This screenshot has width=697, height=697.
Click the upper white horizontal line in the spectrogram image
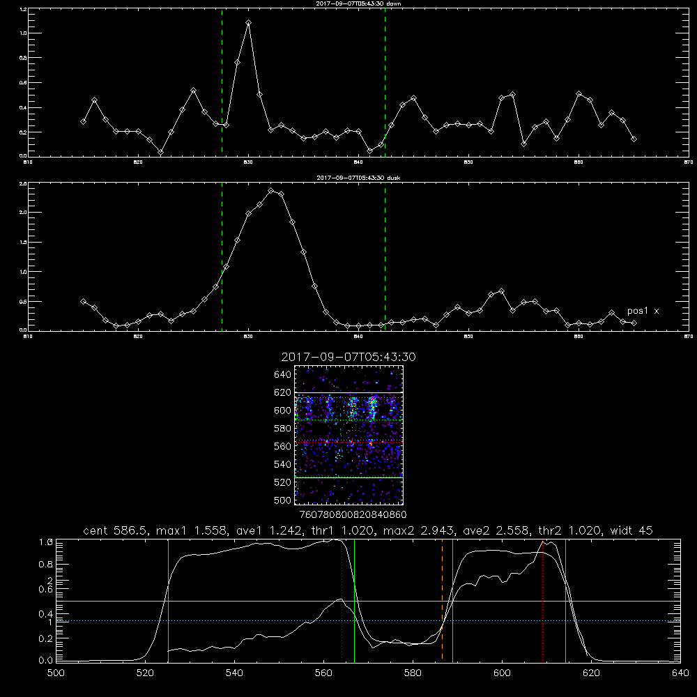tap(349, 392)
